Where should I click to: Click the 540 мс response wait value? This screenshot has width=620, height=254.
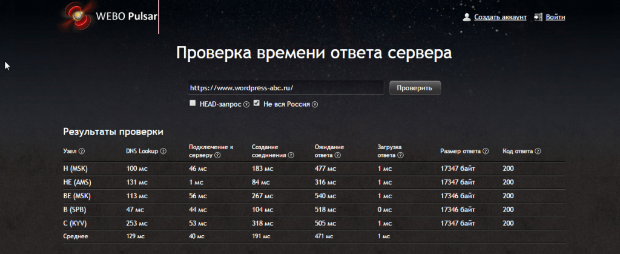coord(325,196)
